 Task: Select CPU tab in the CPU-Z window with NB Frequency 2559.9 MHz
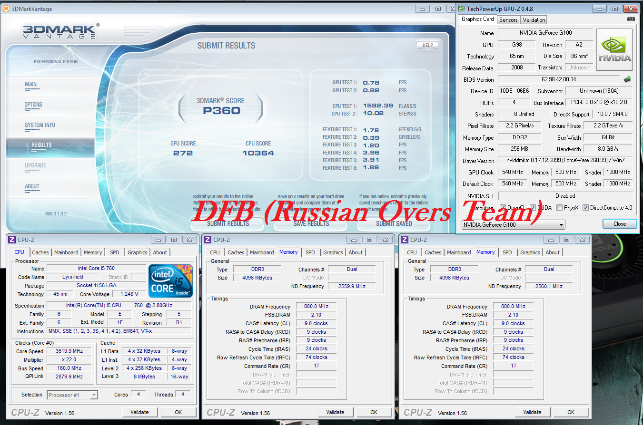click(x=215, y=252)
